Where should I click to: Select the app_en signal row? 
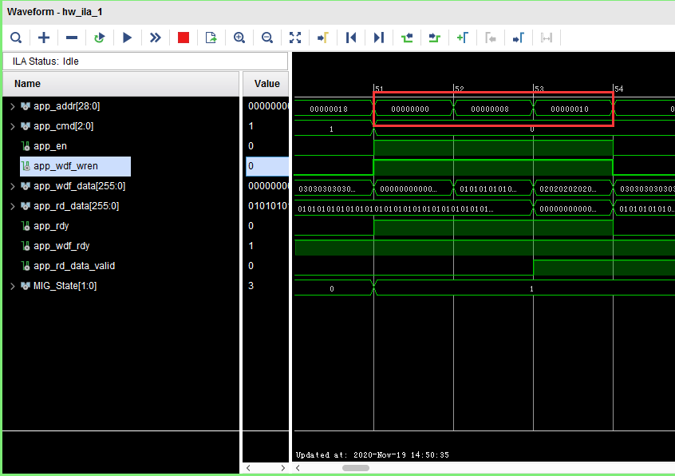pos(50,146)
